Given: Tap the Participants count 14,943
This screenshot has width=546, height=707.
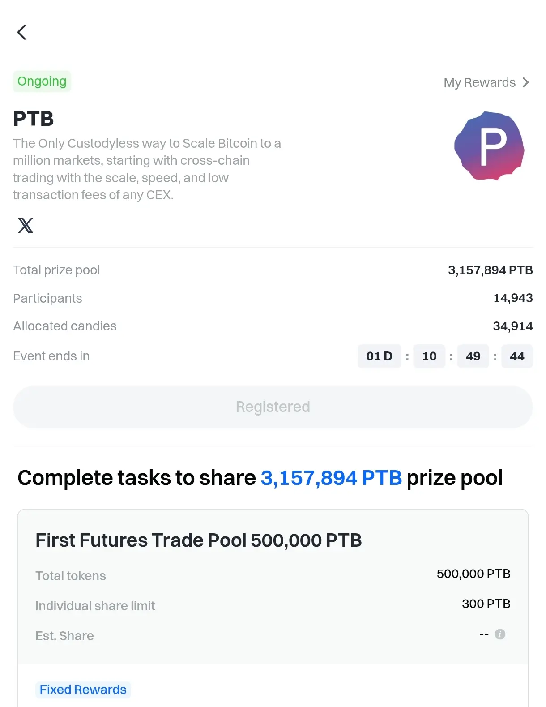Looking at the screenshot, I should click(513, 298).
